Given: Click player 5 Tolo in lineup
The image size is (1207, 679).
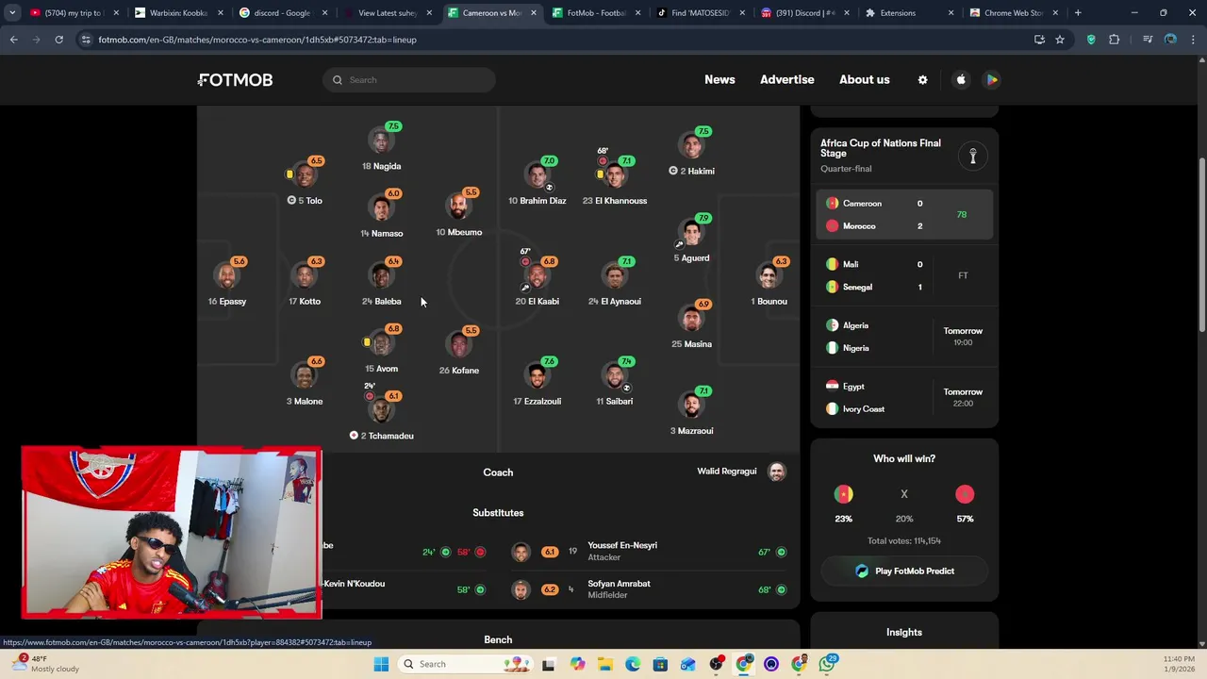Looking at the screenshot, I should coord(305,182).
